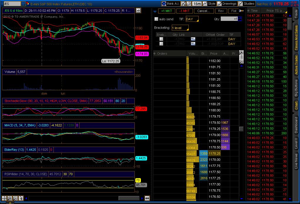Click the chart mode icon above price axis

pyautogui.click(x=138, y=11)
